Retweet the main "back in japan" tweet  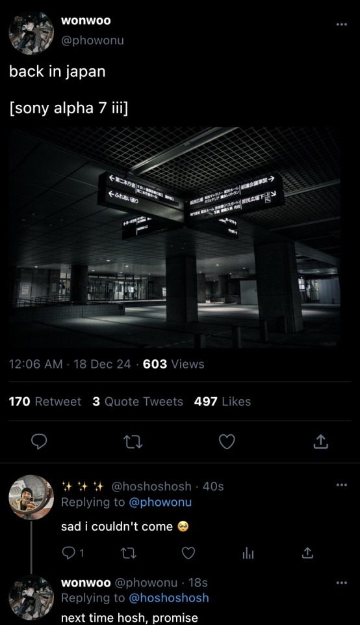133,441
